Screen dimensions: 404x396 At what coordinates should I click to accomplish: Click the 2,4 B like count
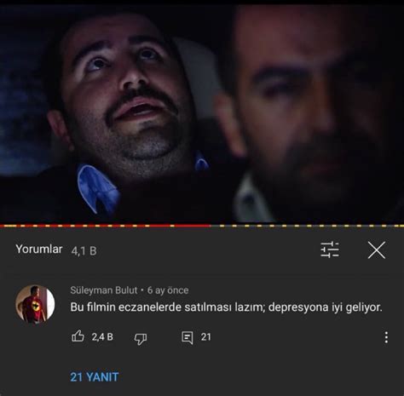(102, 337)
